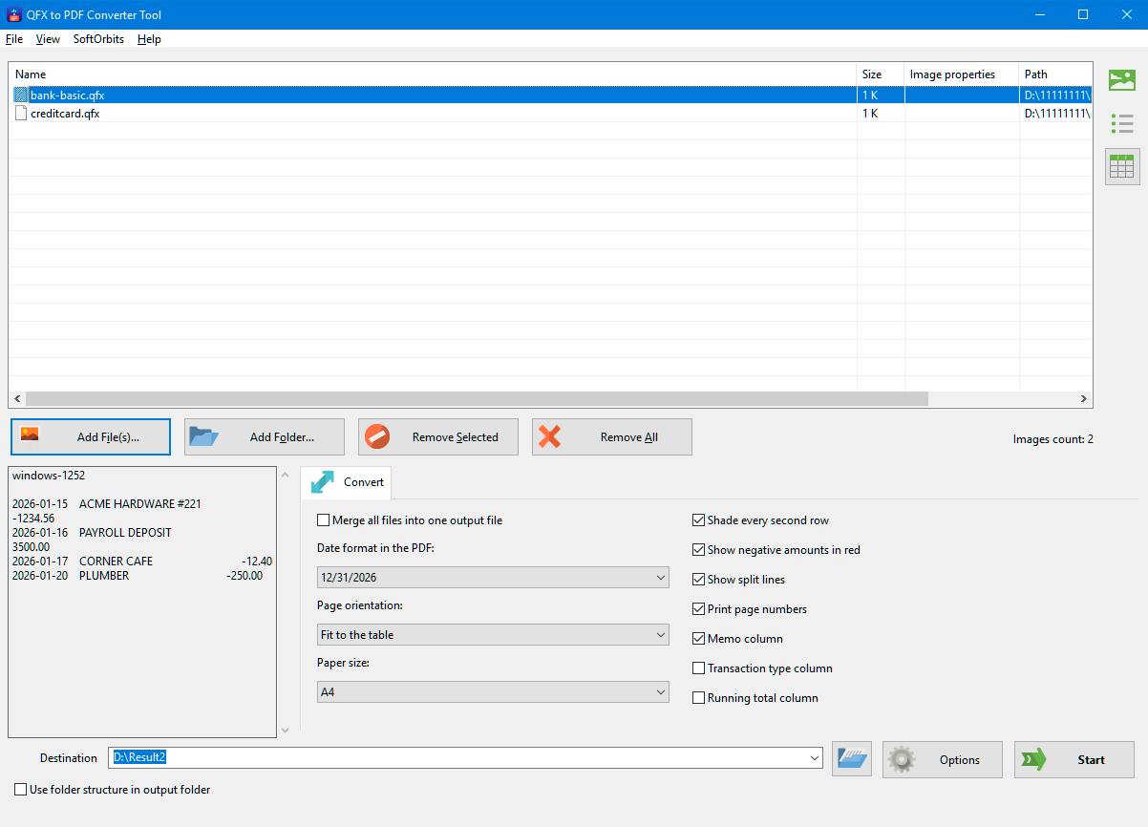Click preview pane scroll down arrow
This screenshot has width=1148, height=827.
tap(284, 731)
